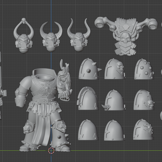Select shoulder pad covered in round studs
This screenshot has height=162, width=162.
[144, 69]
